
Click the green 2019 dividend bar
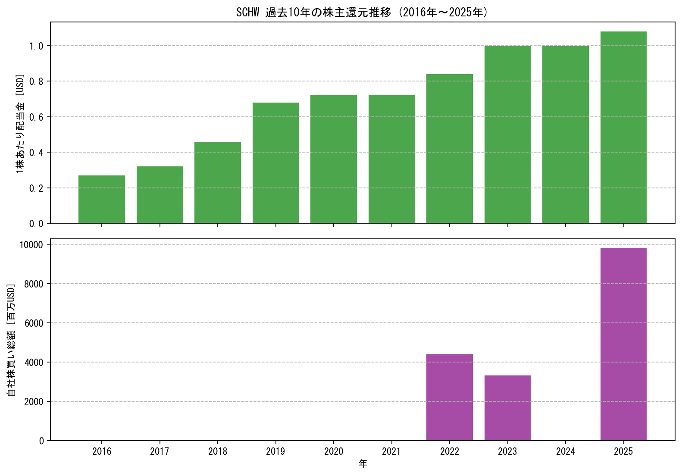276,163
